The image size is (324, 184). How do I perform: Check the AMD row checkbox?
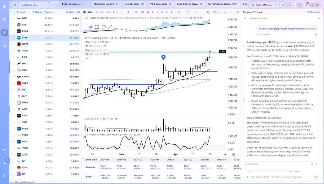pyautogui.click(x=13, y=109)
